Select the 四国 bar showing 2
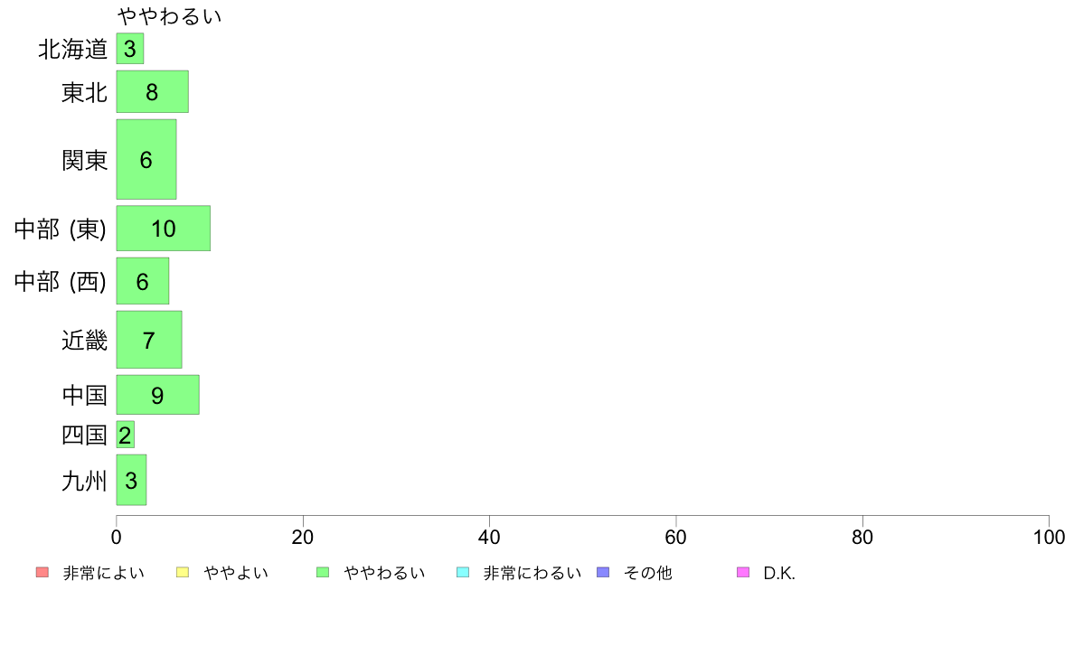This screenshot has width=1074, height=665. [x=126, y=435]
